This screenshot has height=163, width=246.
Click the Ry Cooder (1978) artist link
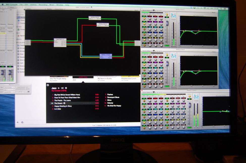[59, 91]
